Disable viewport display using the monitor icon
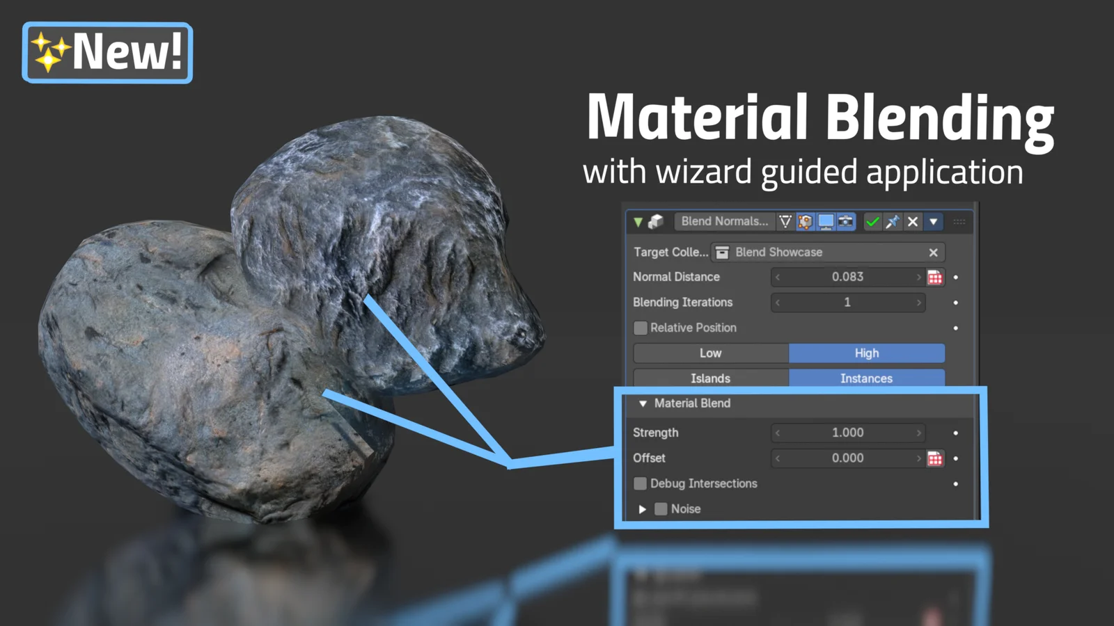1114x626 pixels. coord(825,222)
